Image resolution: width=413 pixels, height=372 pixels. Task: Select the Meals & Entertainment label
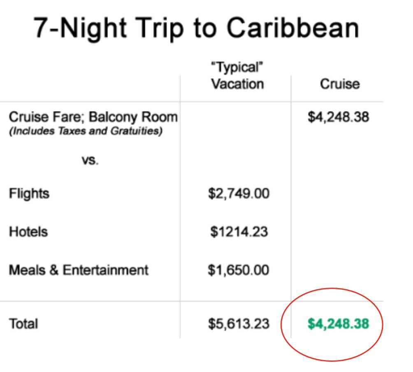tap(79, 270)
